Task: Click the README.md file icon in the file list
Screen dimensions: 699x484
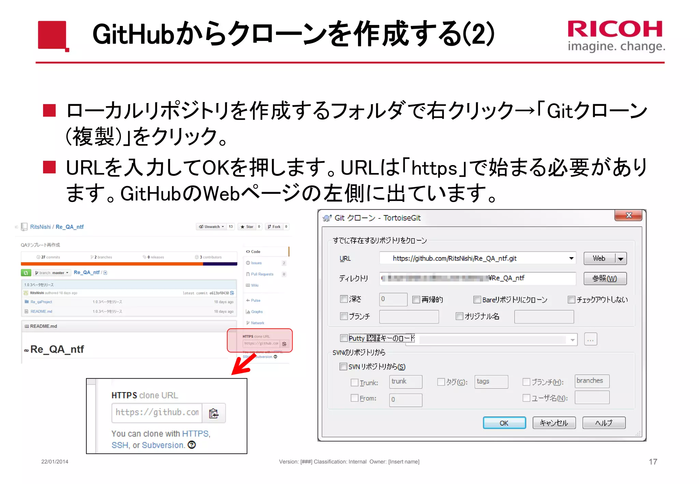Action: 27,311
